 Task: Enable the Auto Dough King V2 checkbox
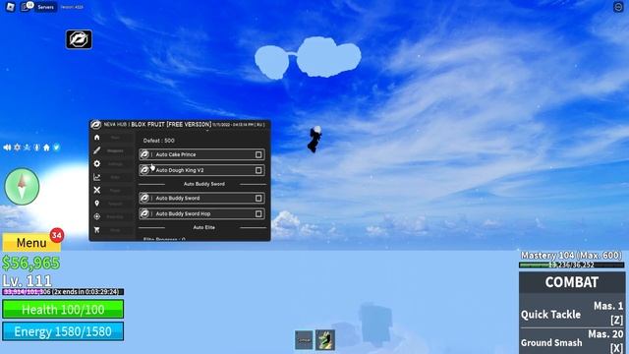[258, 170]
